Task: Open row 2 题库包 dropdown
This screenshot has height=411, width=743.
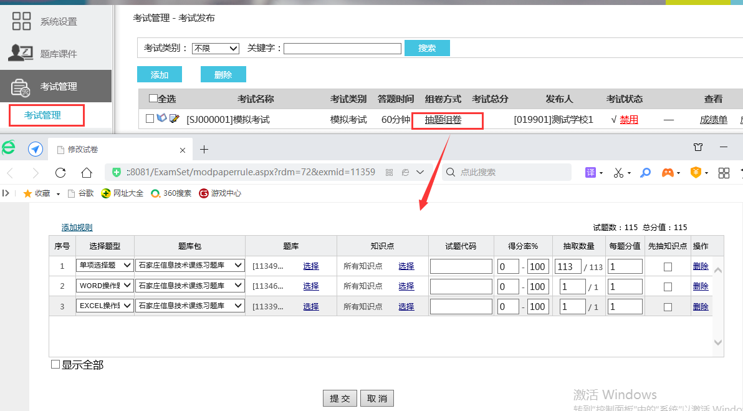Action: coord(190,286)
